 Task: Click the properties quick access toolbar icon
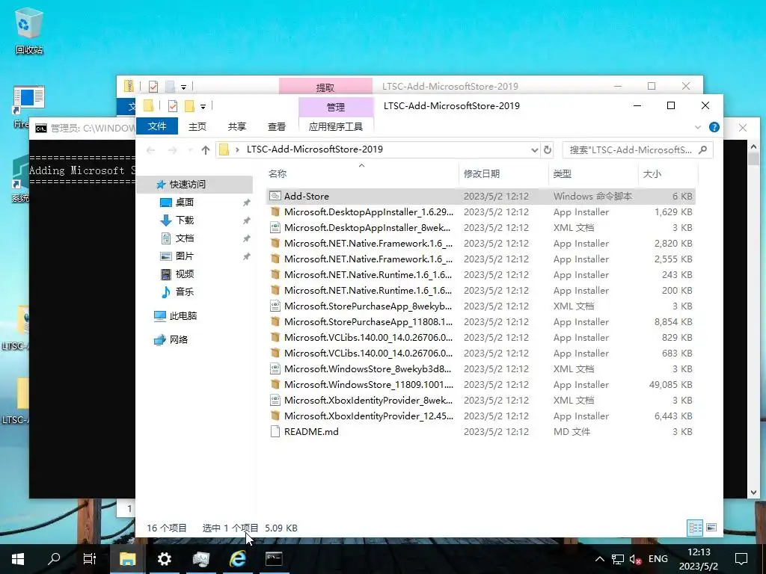[x=173, y=106]
